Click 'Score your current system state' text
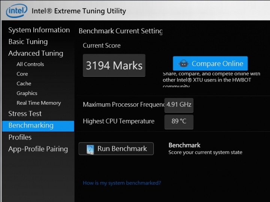This screenshot has width=270, height=202. pyautogui.click(x=205, y=152)
